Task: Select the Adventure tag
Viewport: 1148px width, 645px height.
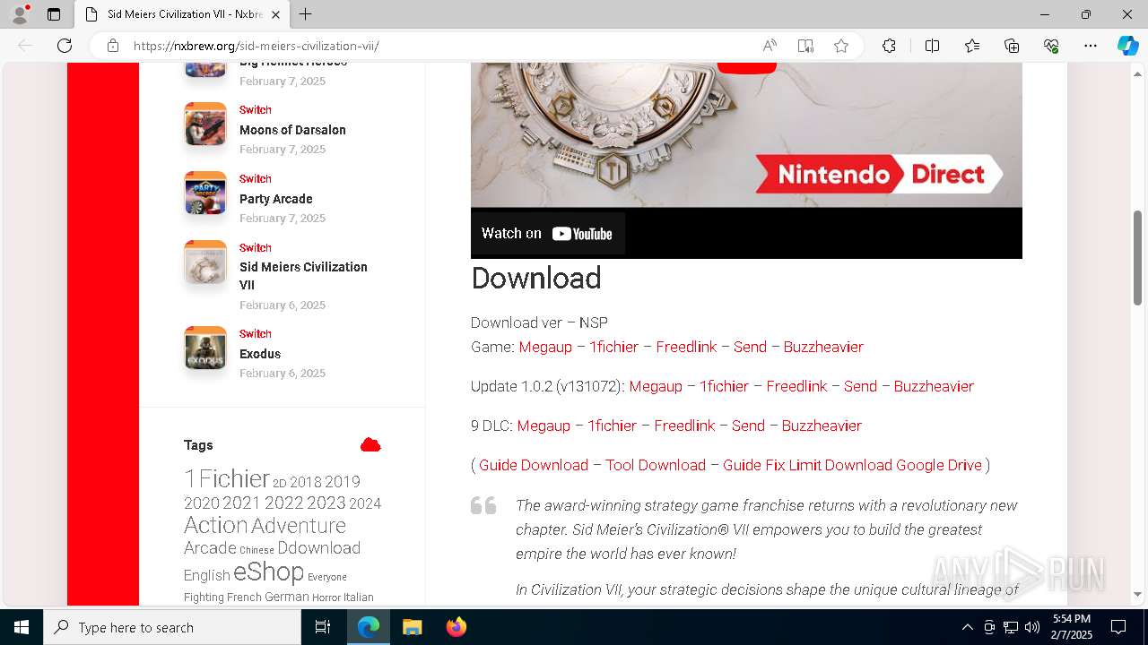Action: [299, 525]
